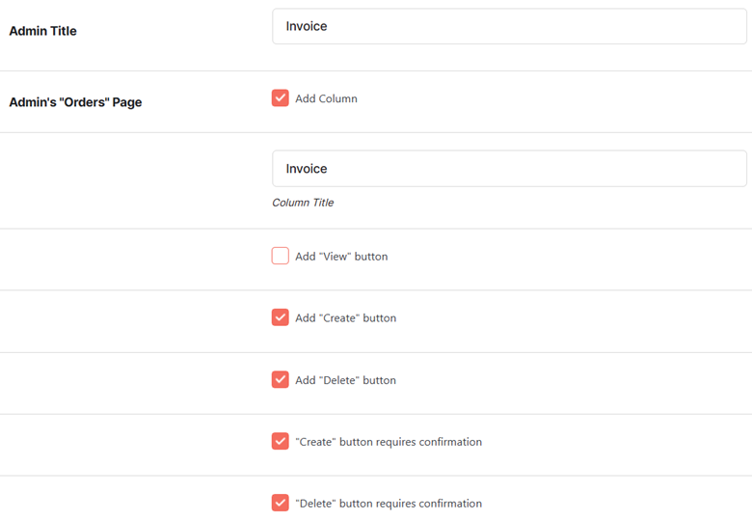
Task: Click the Add "Delete" button label text
Action: pyautogui.click(x=346, y=380)
